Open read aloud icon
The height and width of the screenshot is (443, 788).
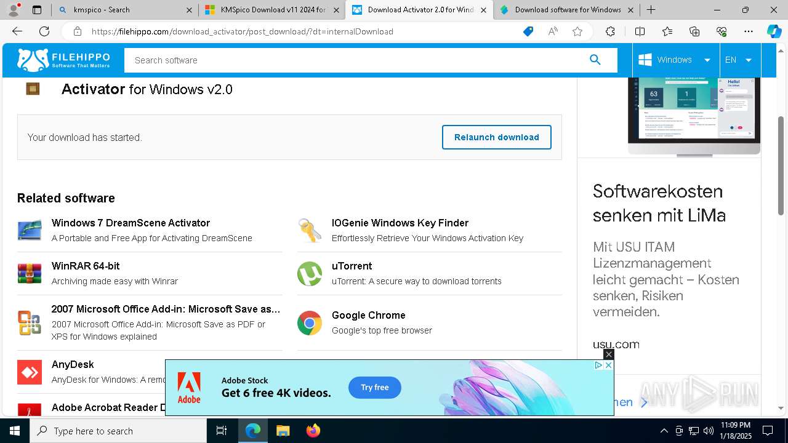tap(553, 31)
